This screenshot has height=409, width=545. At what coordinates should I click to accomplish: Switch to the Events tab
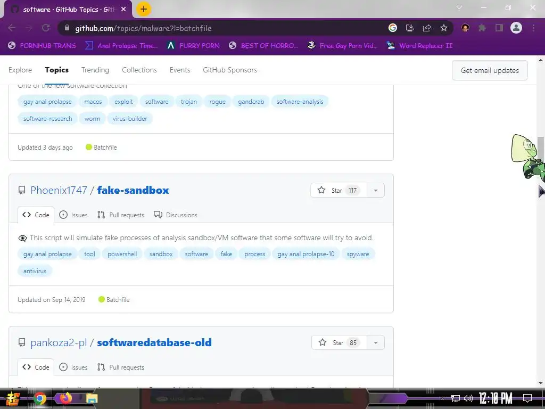coord(180,70)
